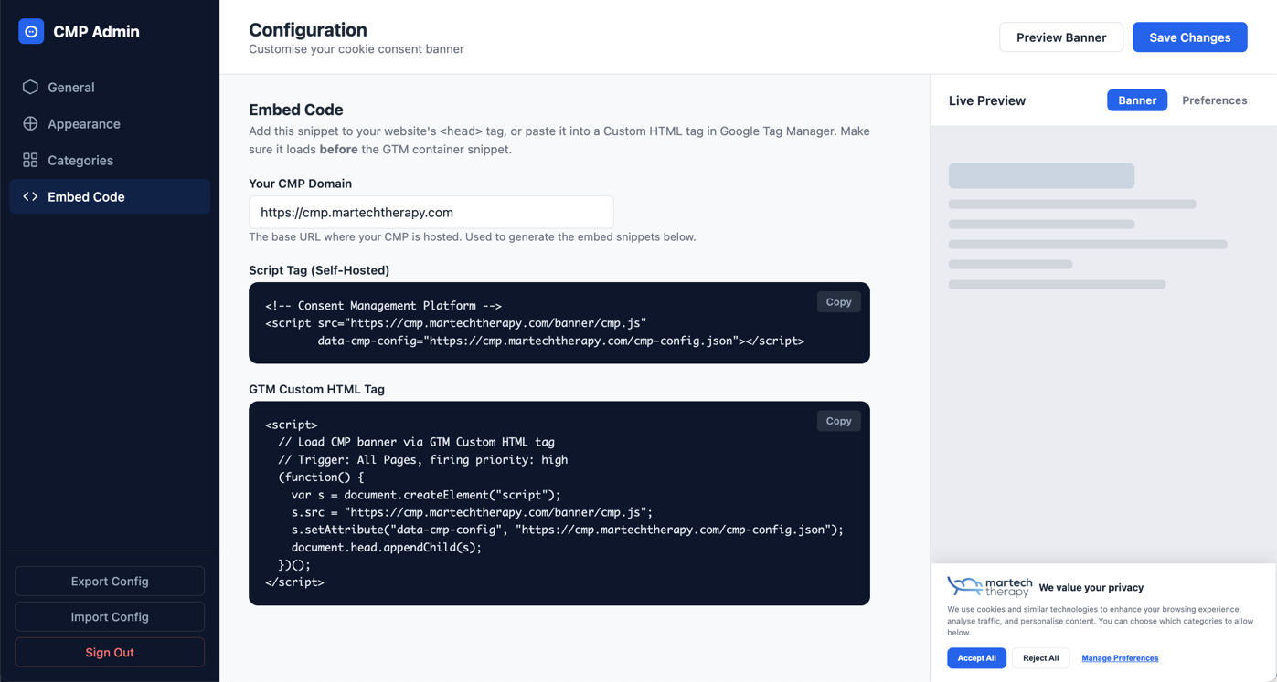Click the Embed Code brackets icon
Viewport: 1277px width, 682px height.
coord(30,196)
